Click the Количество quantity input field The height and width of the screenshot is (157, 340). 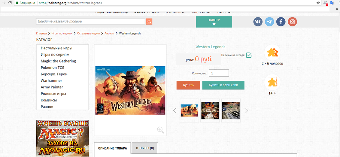click(x=219, y=73)
